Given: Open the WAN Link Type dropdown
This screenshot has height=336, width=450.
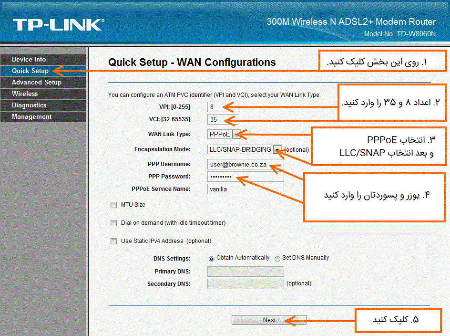Looking at the screenshot, I should (224, 134).
